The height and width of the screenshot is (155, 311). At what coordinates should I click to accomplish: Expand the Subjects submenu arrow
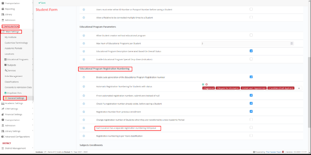tap(32, 65)
